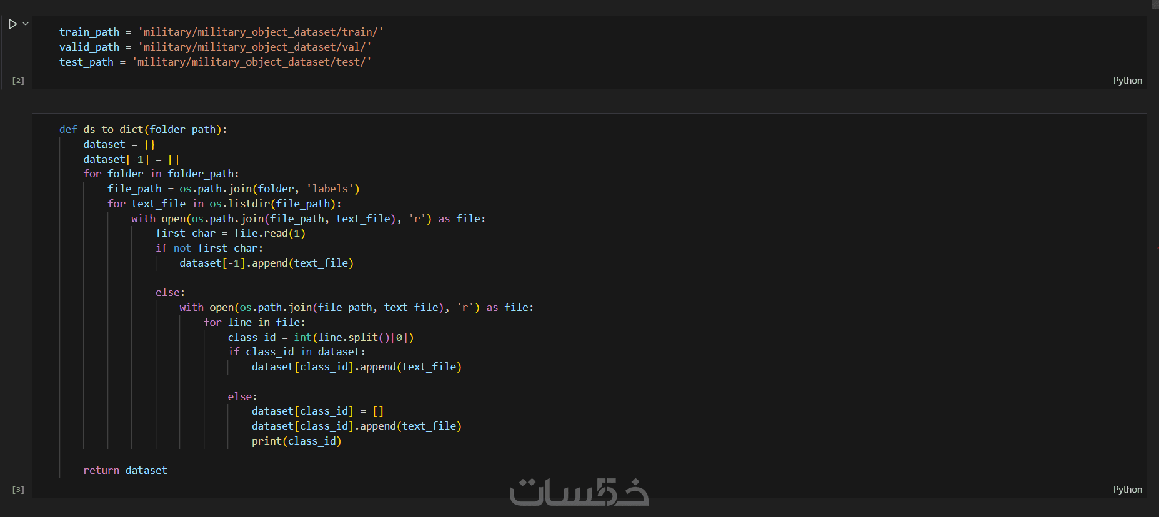Place cursor on the valid_path variable
1159x517 pixels.
pos(89,47)
